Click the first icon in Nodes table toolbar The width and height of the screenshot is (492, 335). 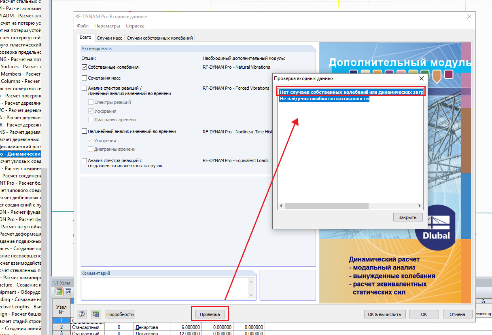[x=59, y=291]
